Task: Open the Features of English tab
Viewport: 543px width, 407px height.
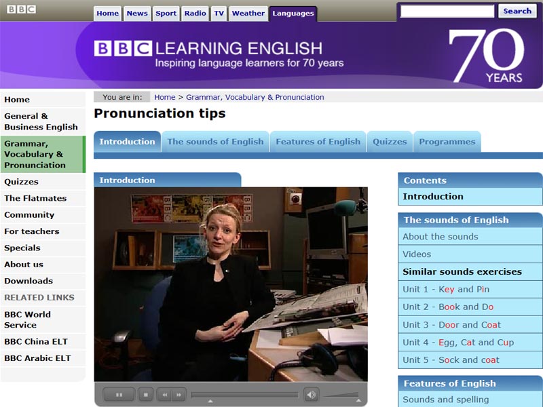Action: pyautogui.click(x=318, y=142)
